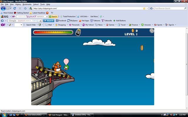
Task: Open Tattoons from the toolbar
Action: (95, 21)
